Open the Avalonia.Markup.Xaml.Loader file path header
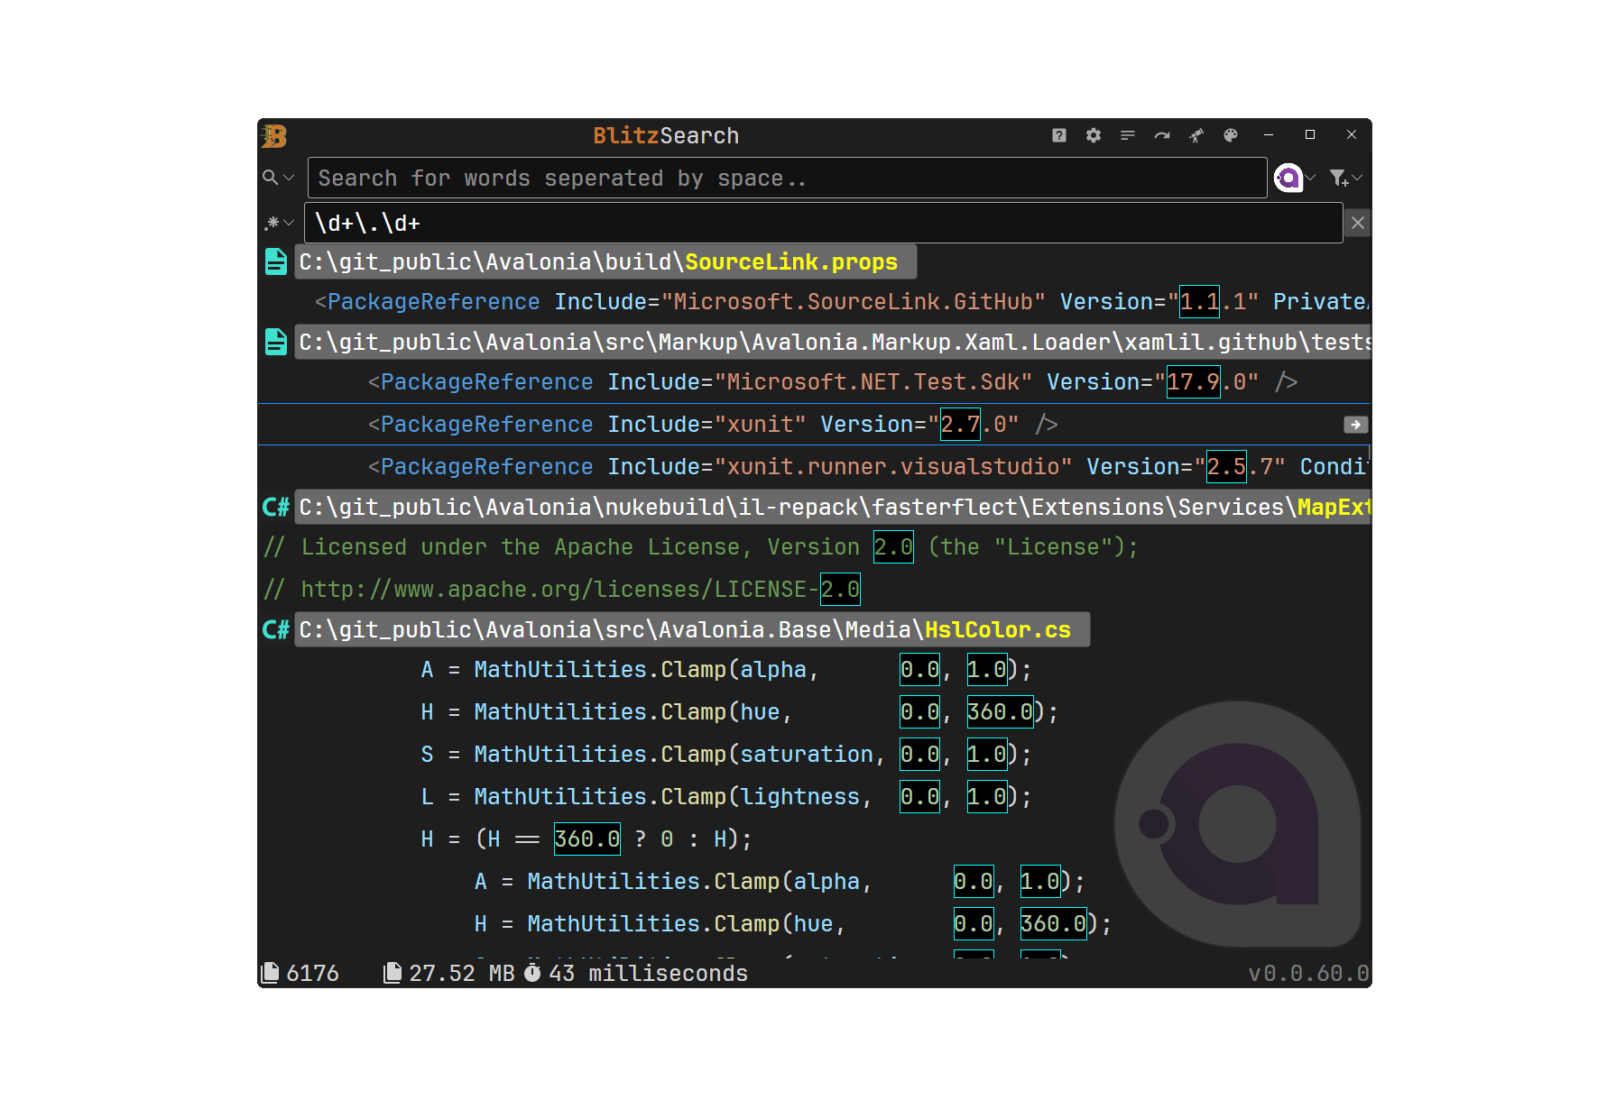Screen dimensions: 1616x1109 coord(833,342)
